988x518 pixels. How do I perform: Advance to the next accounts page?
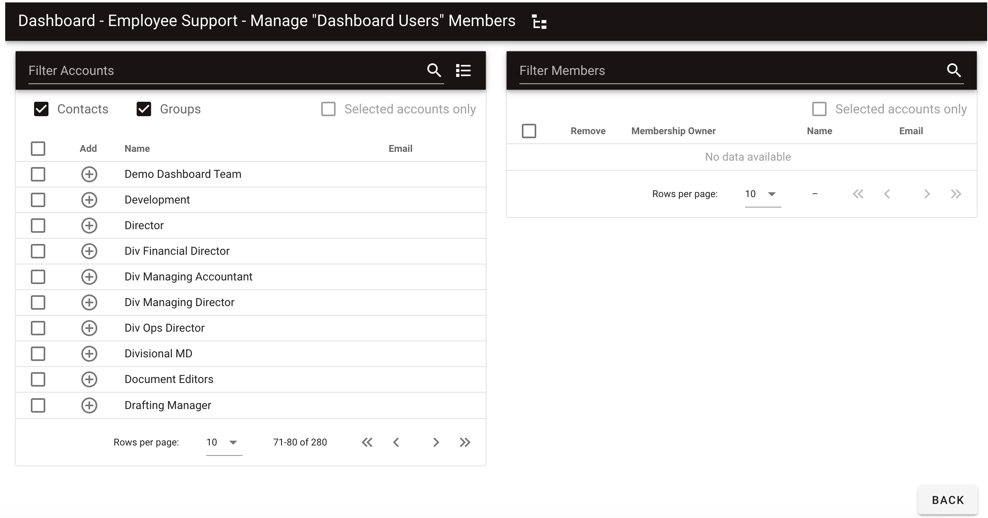click(436, 442)
